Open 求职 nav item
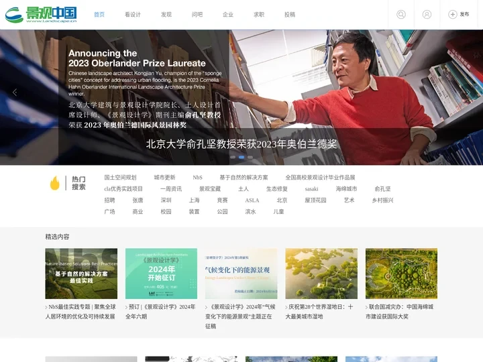Screen dimensions: 483x362 [x=259, y=15]
